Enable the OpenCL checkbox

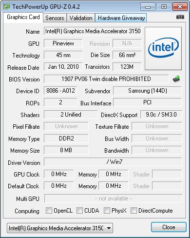[x=49, y=211]
